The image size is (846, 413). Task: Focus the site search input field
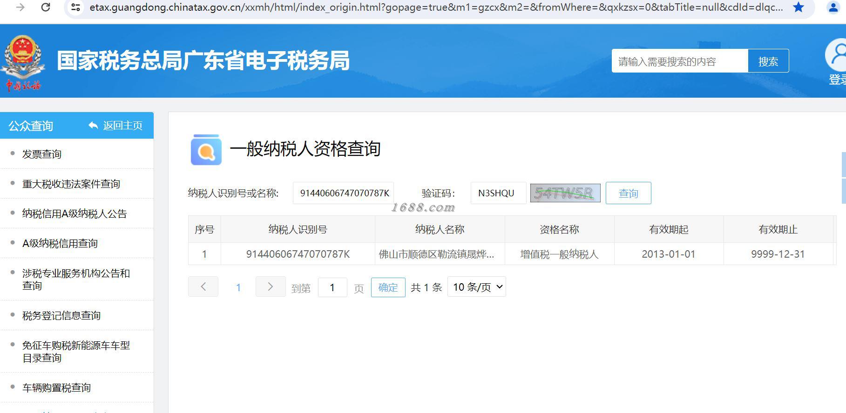[680, 61]
